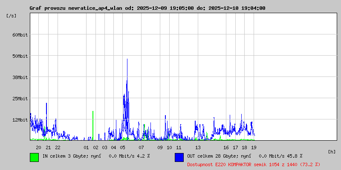The image size is (341, 170).
Task: Click the IN celkem 3 Gbyte legend text
Action: click(x=96, y=156)
